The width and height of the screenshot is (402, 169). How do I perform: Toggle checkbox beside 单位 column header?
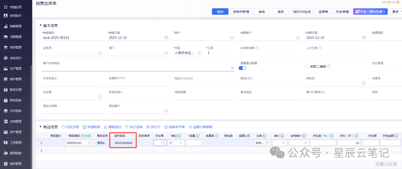[180, 136]
